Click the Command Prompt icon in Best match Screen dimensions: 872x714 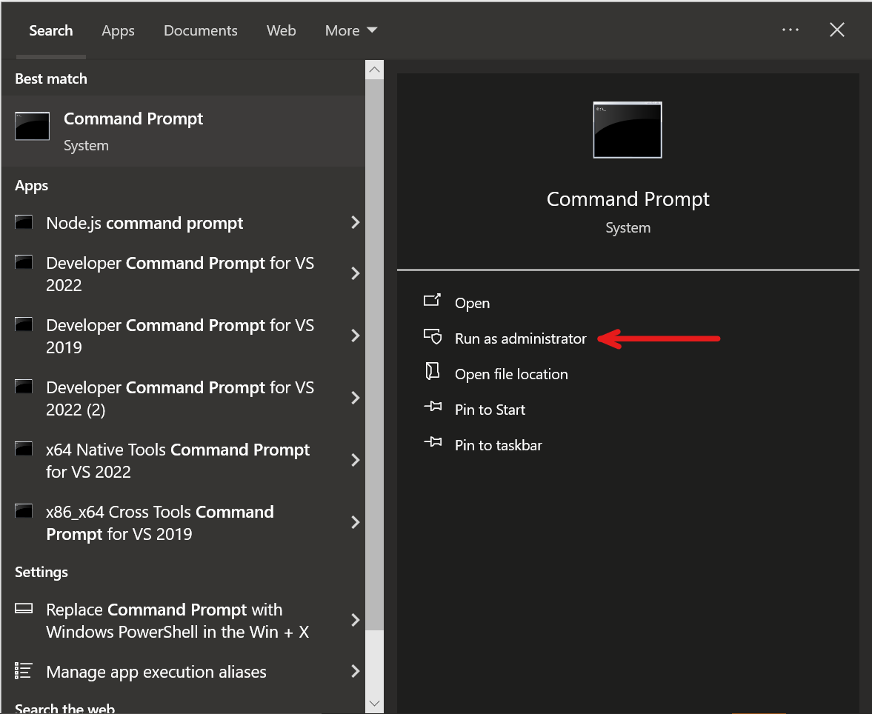tap(32, 126)
